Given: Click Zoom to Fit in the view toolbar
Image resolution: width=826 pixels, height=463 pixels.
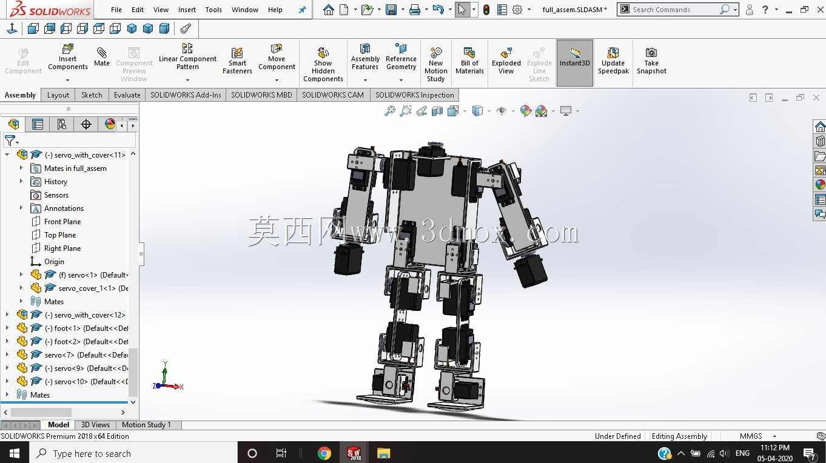Looking at the screenshot, I should 390,111.
